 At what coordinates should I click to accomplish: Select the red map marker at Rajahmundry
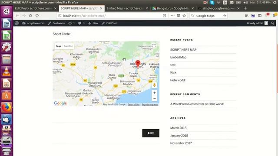coord(138,64)
